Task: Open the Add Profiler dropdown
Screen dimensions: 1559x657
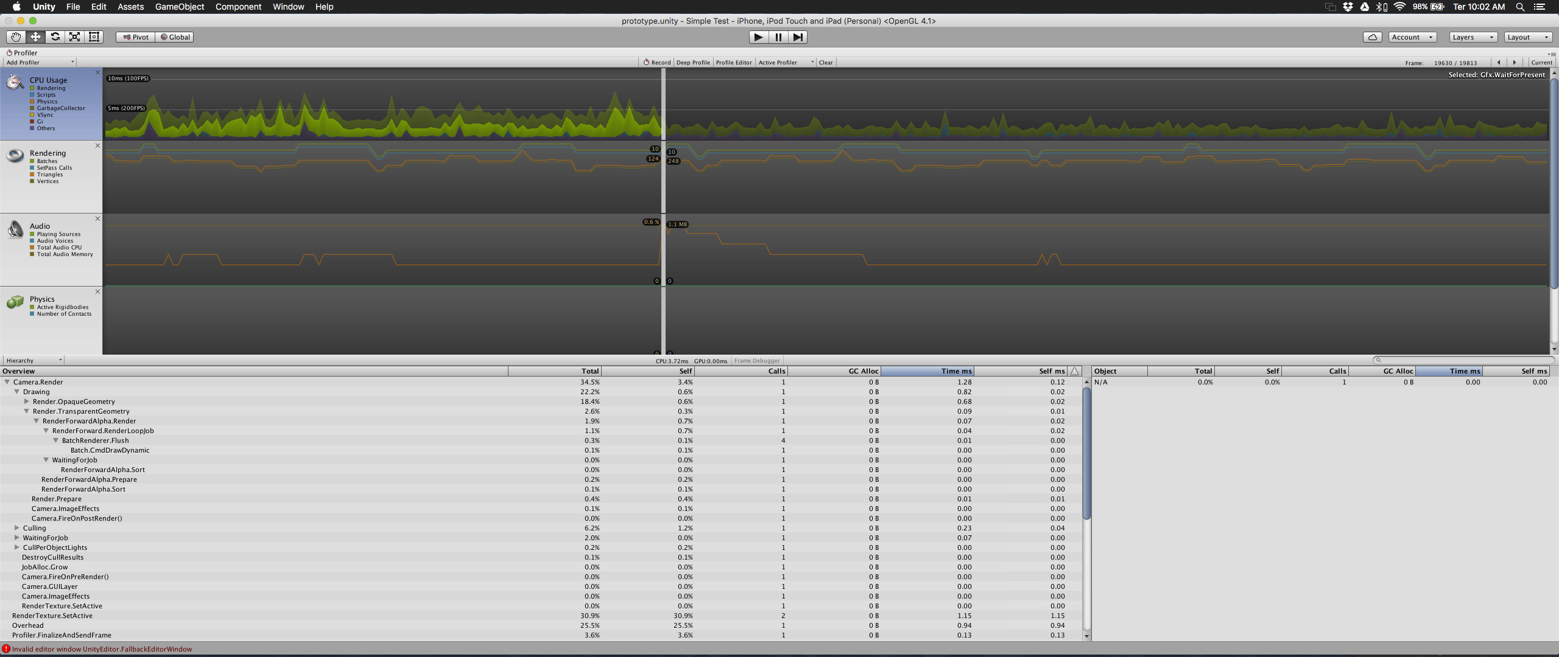Action: click(x=40, y=63)
